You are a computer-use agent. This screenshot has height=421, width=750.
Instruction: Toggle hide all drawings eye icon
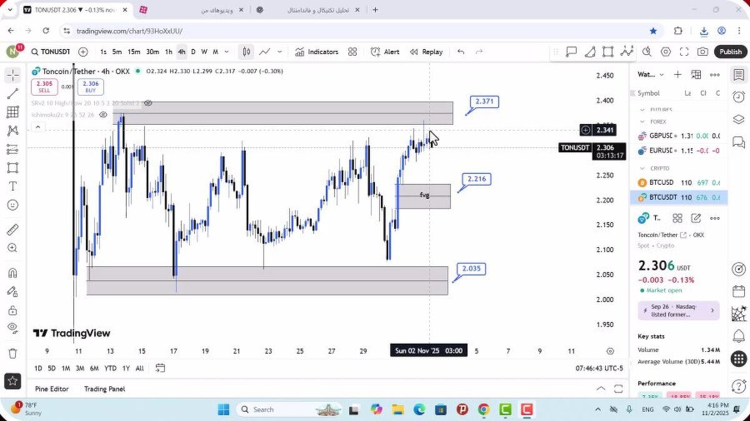pos(12,328)
